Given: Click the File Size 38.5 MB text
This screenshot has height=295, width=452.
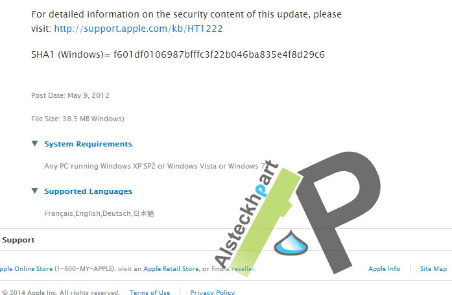Looking at the screenshot, I should [78, 119].
